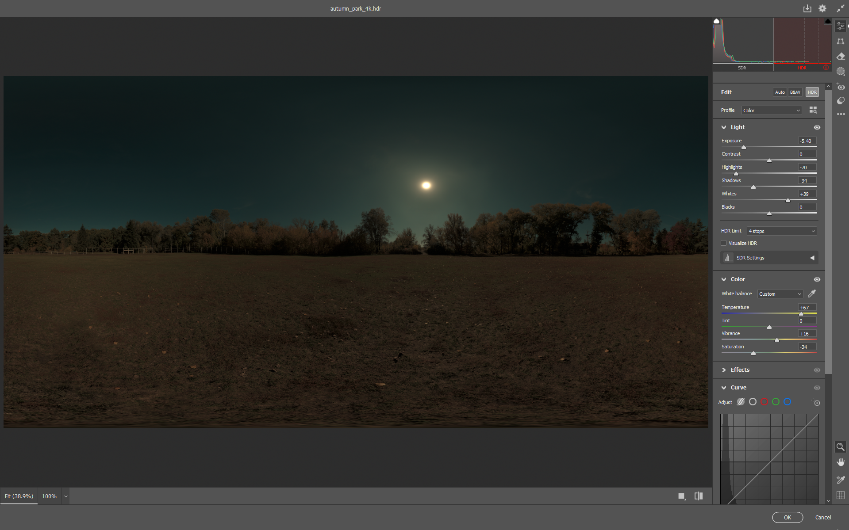Toggle the Light panel eye visibility
849x530 pixels.
817,127
